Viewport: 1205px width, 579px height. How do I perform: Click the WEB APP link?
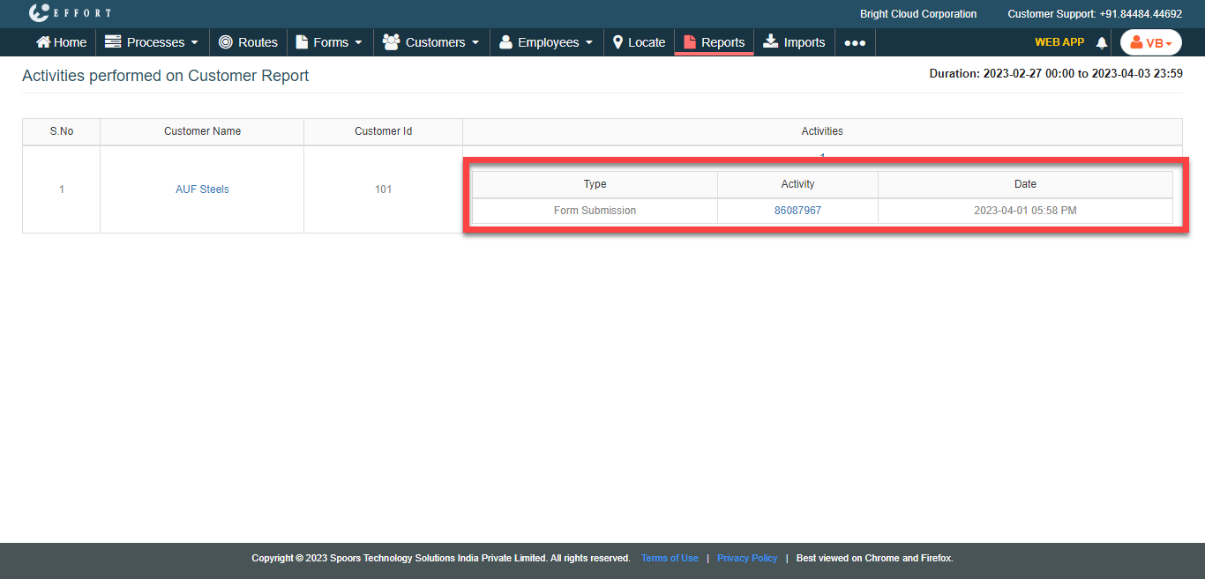(1059, 42)
